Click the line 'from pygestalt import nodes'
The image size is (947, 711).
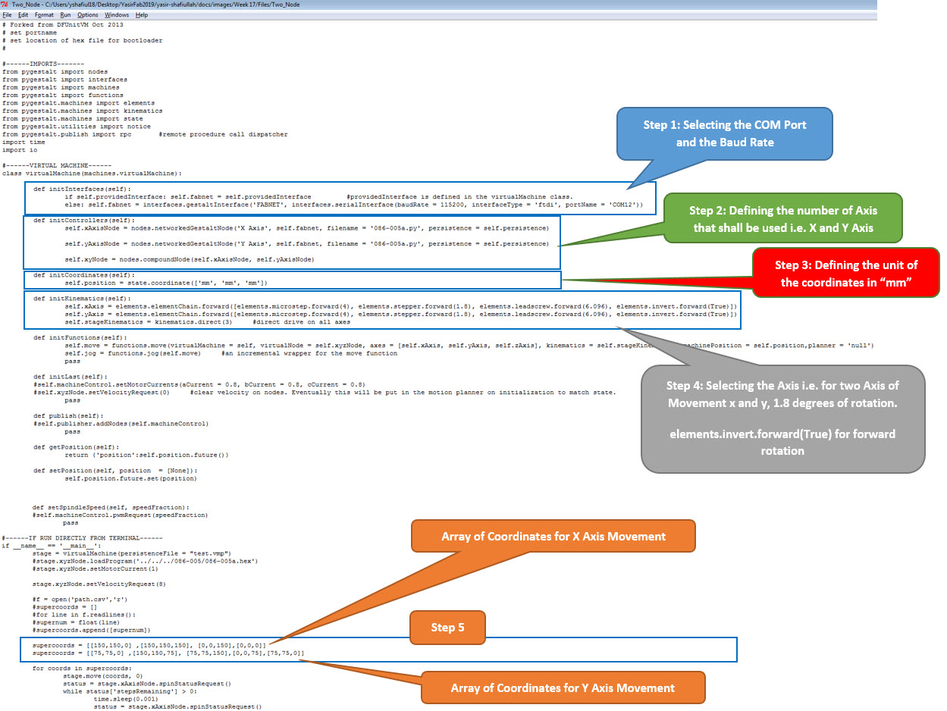[55, 71]
